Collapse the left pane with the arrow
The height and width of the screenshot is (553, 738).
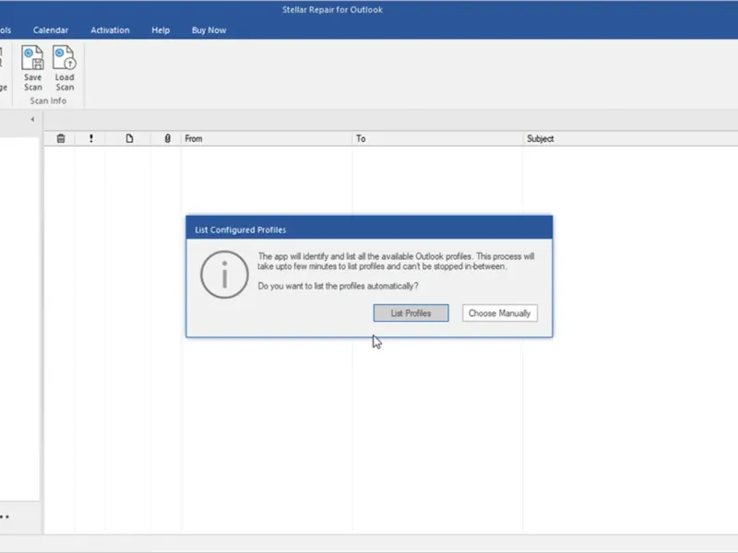[x=32, y=120]
